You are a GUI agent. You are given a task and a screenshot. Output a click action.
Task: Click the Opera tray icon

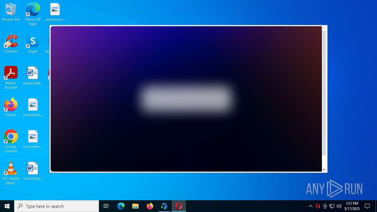coord(318,206)
